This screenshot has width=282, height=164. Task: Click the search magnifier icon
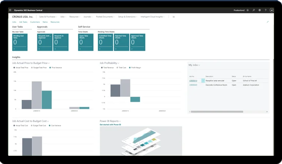pyautogui.click(x=253, y=10)
